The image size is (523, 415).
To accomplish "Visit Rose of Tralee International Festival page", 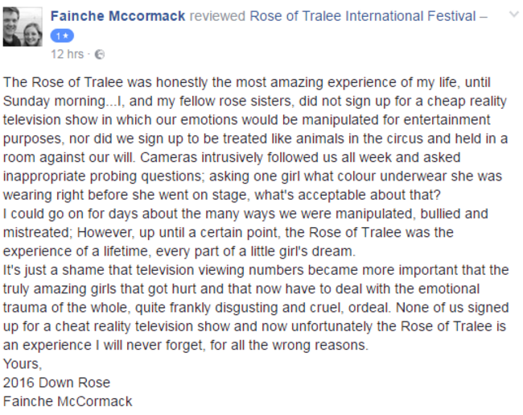I will coord(363,16).
